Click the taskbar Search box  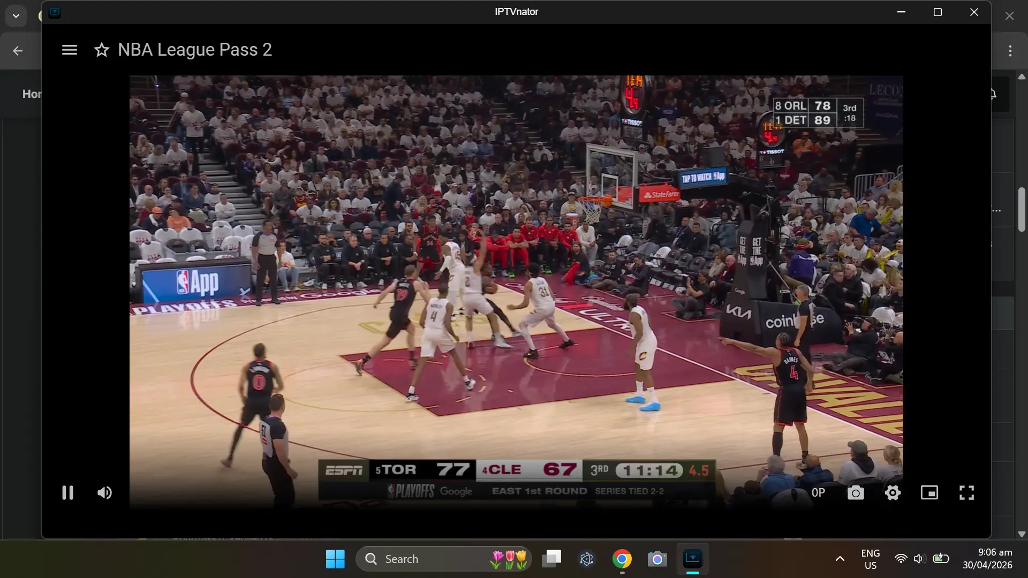443,559
